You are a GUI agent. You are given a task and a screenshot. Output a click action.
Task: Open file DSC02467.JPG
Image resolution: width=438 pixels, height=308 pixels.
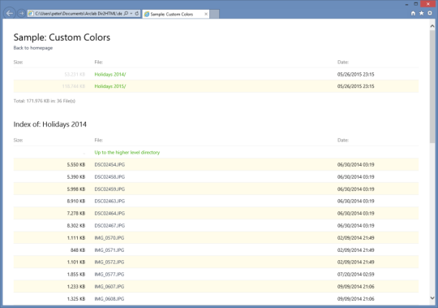click(109, 225)
